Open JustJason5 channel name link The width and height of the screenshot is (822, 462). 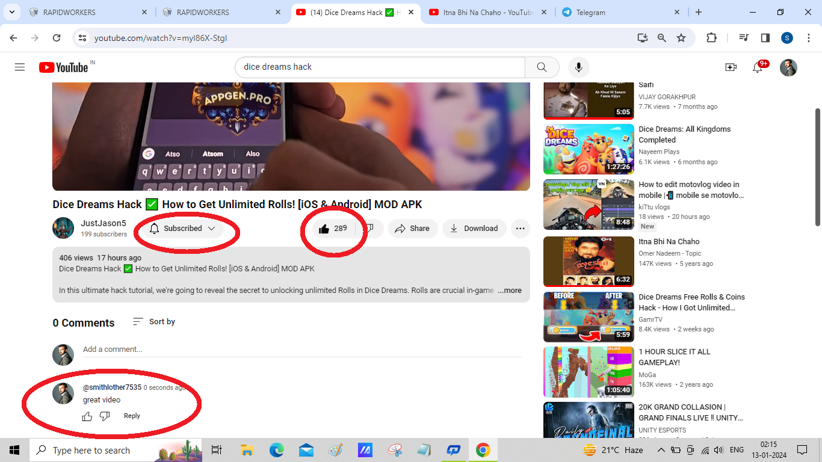(104, 223)
